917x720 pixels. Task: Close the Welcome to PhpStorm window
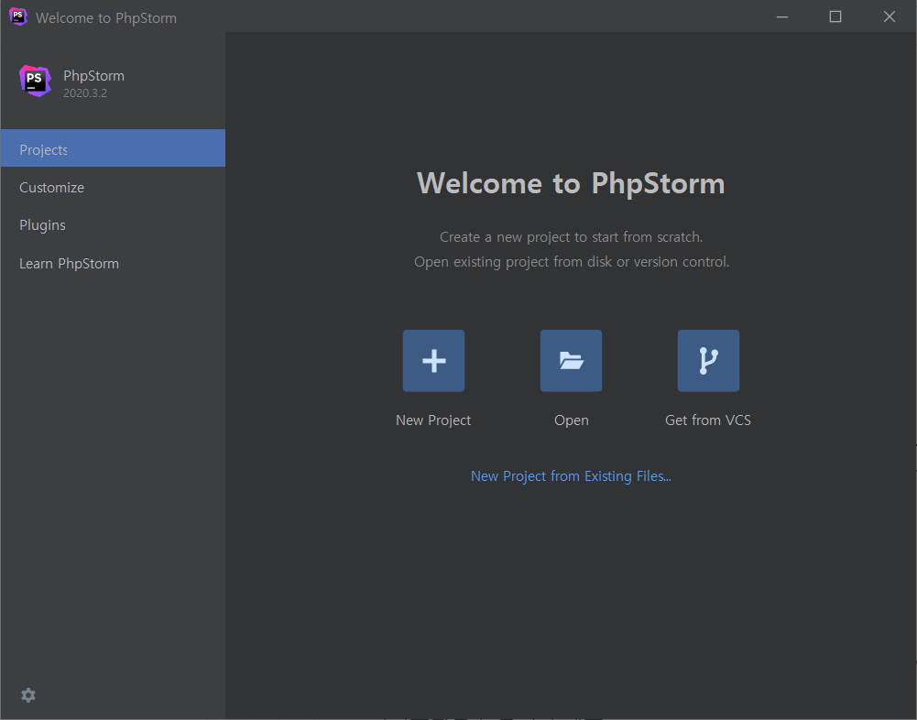click(x=889, y=16)
